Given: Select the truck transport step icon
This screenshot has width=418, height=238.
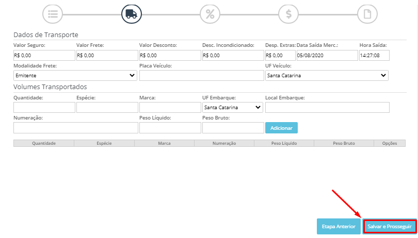Looking at the screenshot, I should pyautogui.click(x=132, y=14).
